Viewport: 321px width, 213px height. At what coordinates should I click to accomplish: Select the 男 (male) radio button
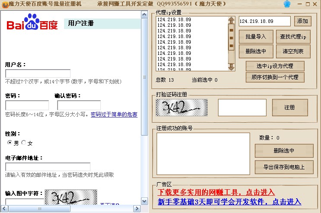point(10,142)
